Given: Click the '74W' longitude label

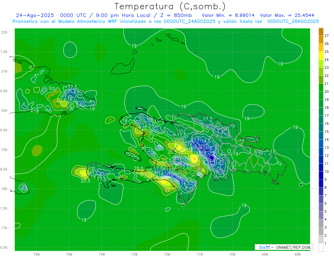Looking at the screenshot, I should tap(102, 254).
